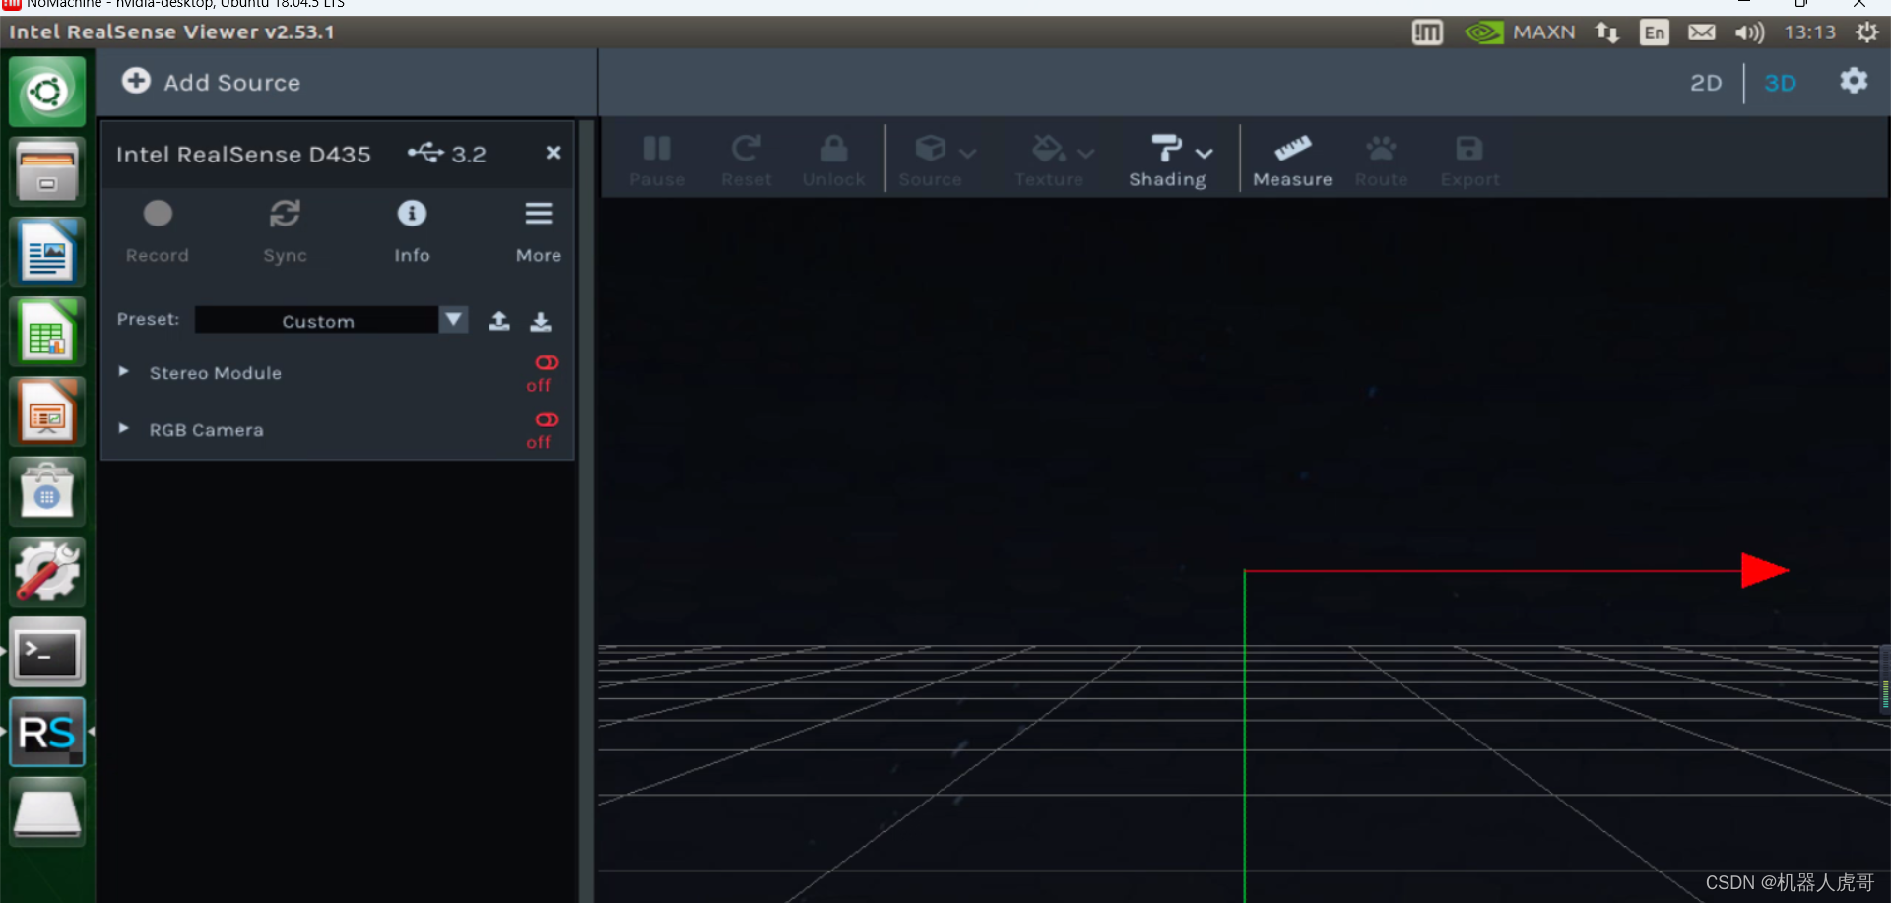Click the Intel RealSense D435 device name

point(243,155)
